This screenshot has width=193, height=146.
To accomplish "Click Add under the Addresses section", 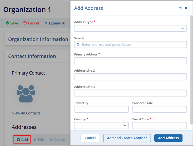I will (22, 140).
